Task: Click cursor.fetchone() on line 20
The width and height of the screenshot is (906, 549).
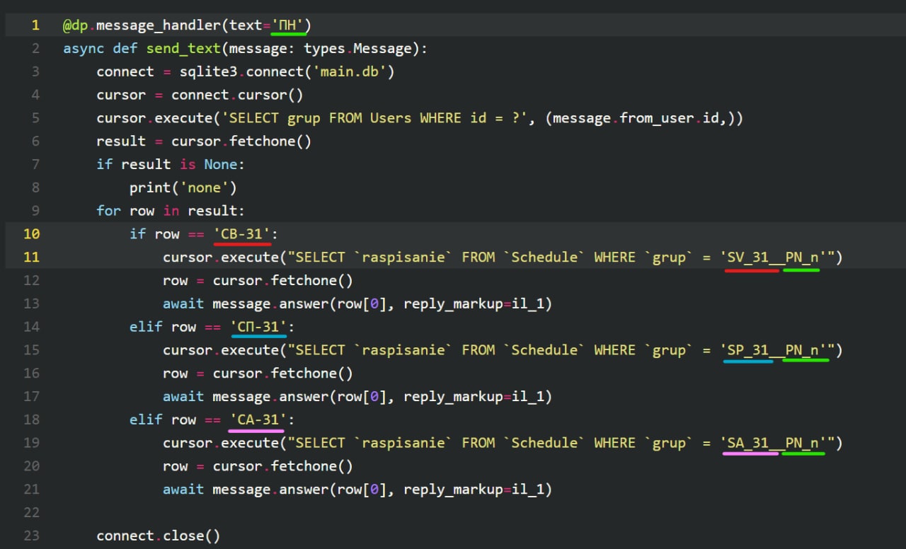Action: coord(283,466)
